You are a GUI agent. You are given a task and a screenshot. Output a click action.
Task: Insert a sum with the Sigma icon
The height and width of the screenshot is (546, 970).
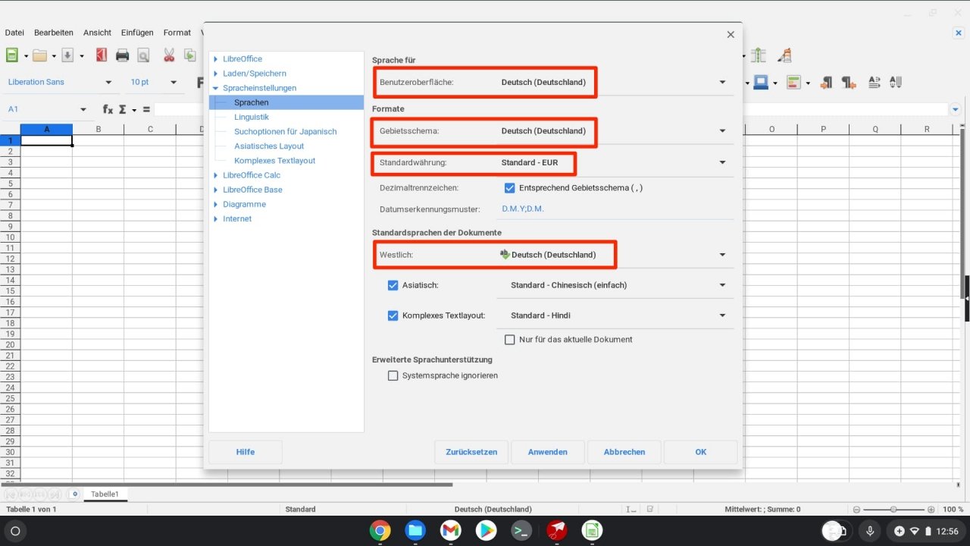click(x=122, y=108)
